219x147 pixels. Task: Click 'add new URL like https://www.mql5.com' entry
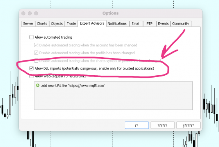(x=73, y=86)
